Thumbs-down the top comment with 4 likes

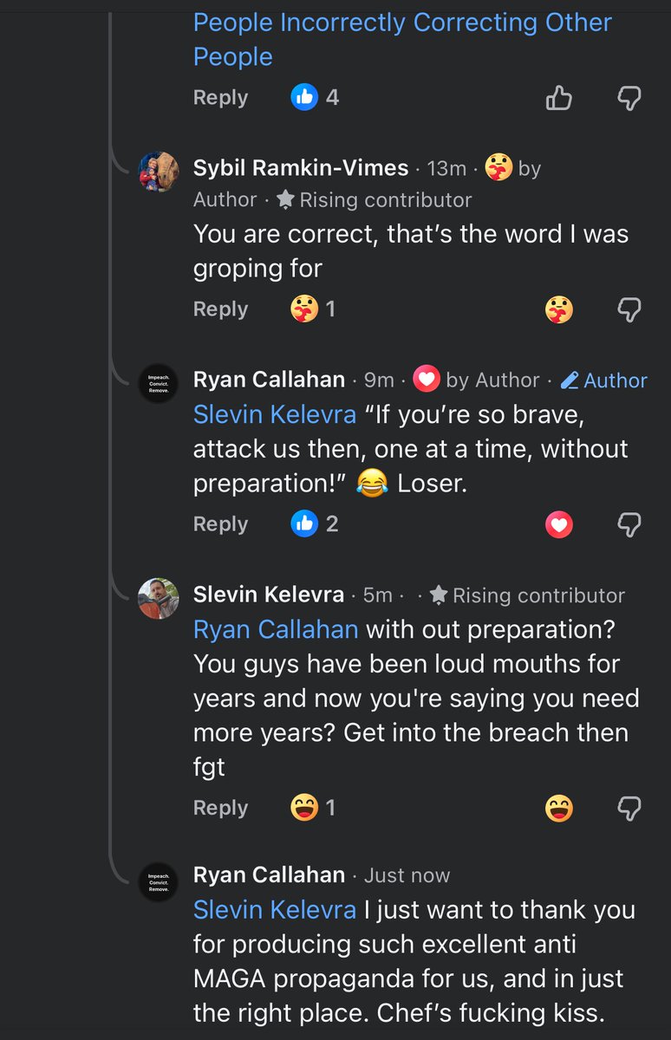click(629, 98)
